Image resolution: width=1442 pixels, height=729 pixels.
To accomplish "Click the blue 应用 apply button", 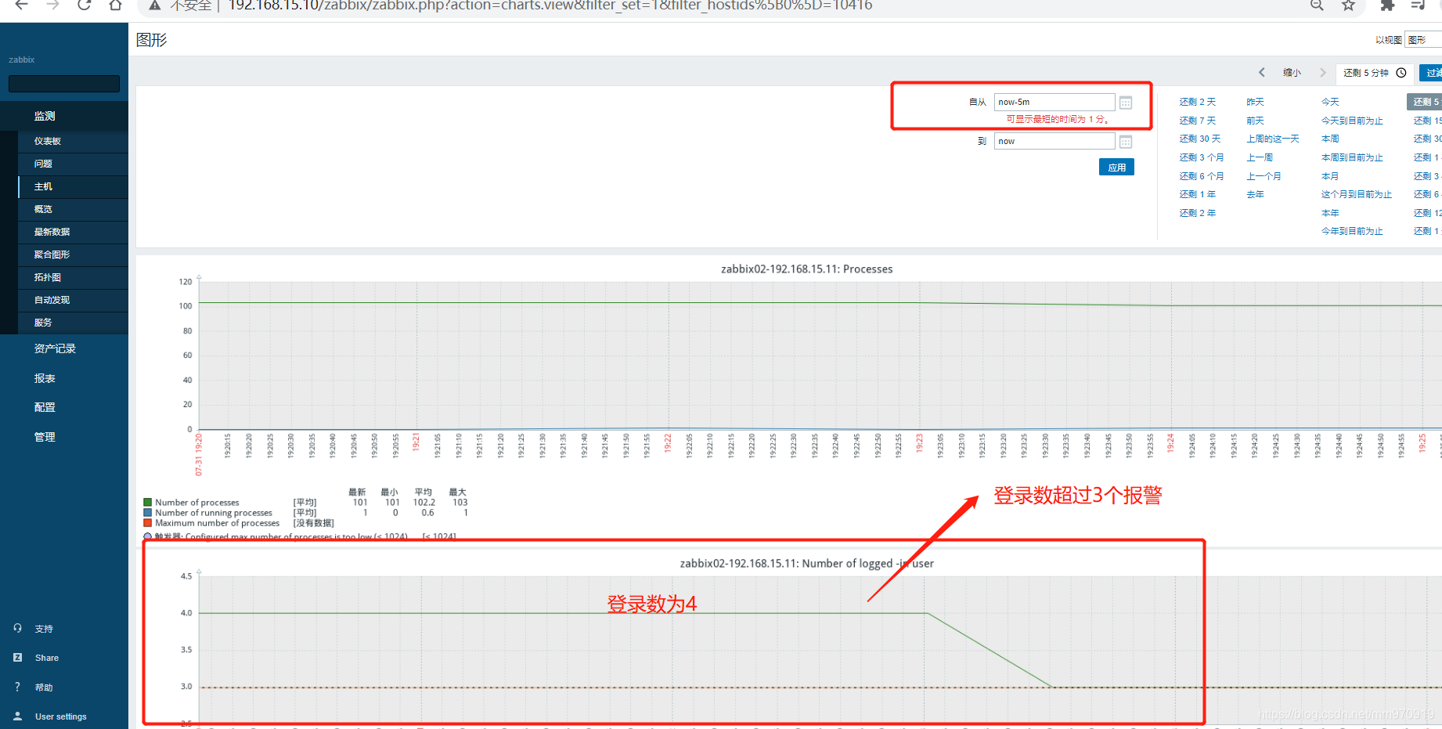I will (x=1116, y=168).
